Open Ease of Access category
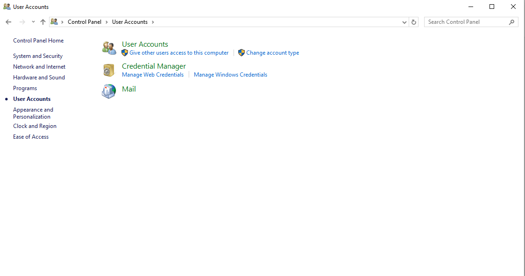The height and width of the screenshot is (276, 525). (31, 137)
